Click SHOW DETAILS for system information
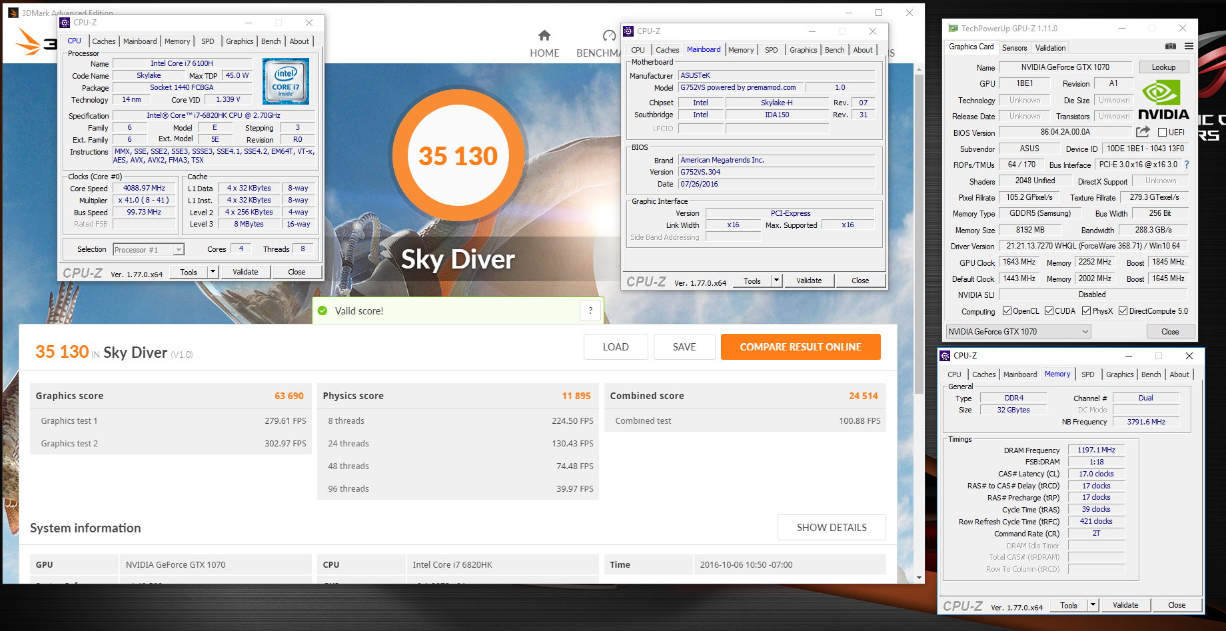 (832, 527)
